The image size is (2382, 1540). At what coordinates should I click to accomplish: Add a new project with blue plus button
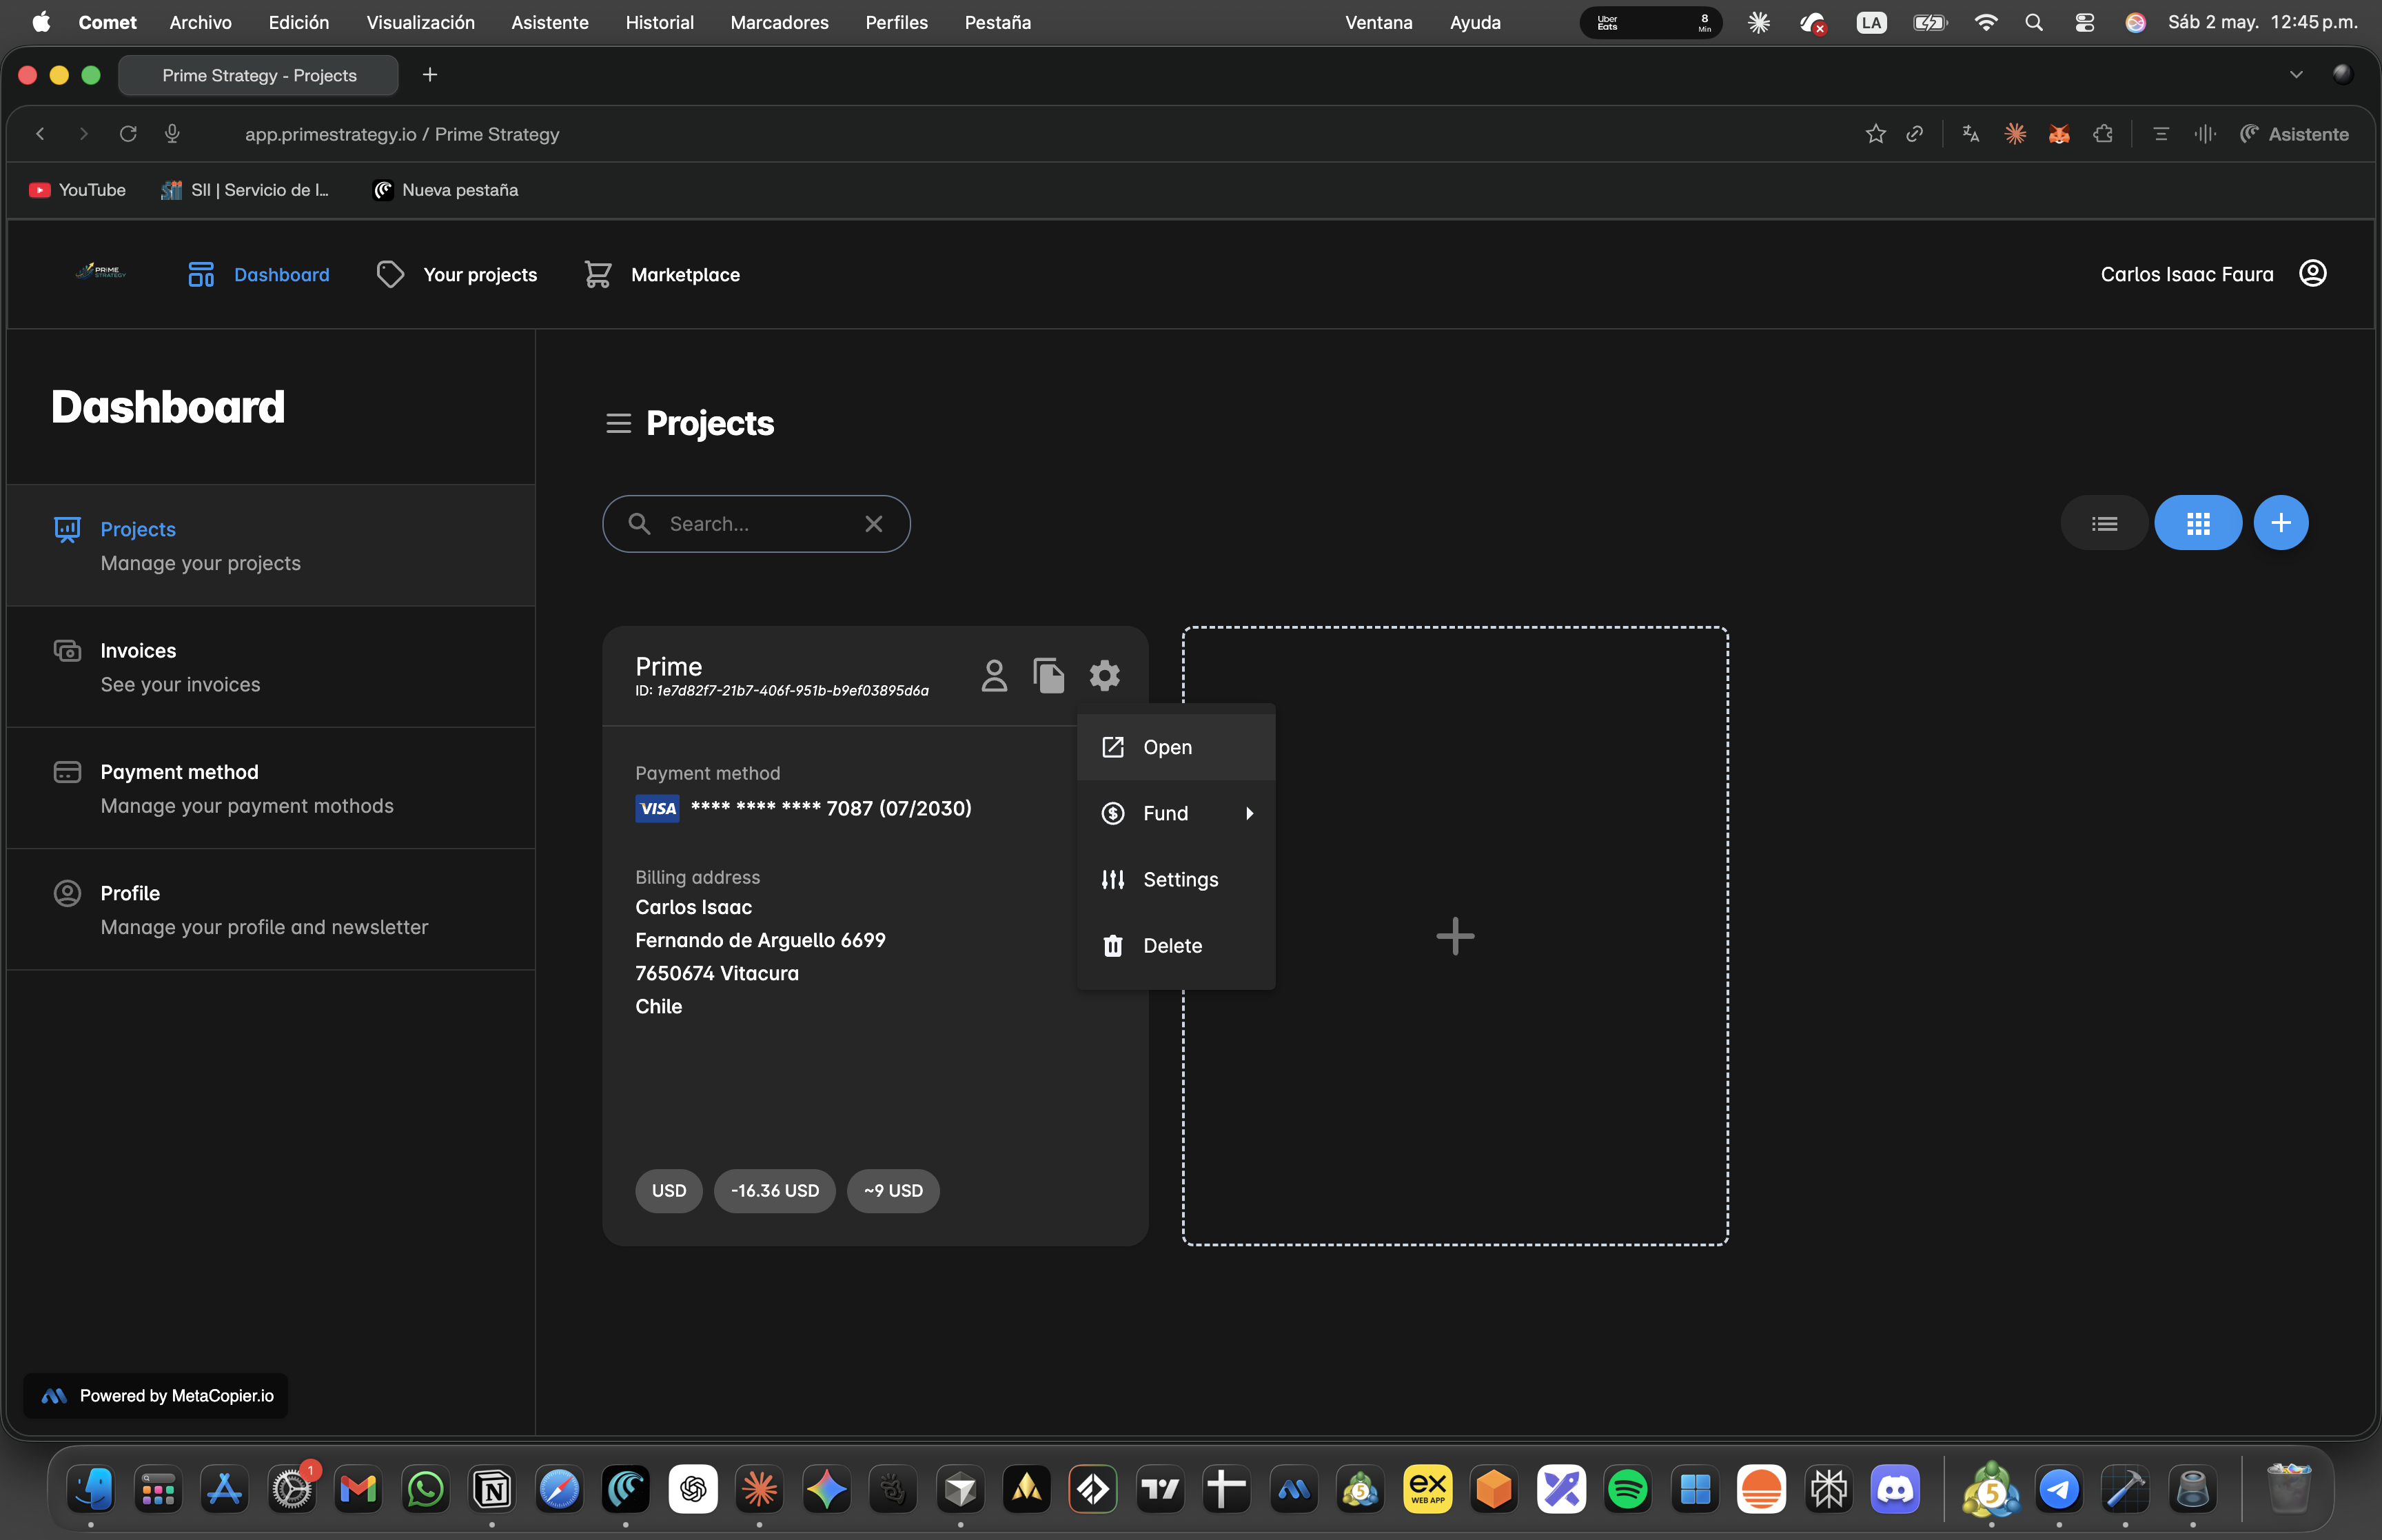coord(2280,523)
